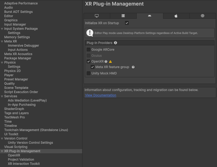This screenshot has height=167, width=217.
Task: Select the Android platform tab
Action: click(x=150, y=16)
